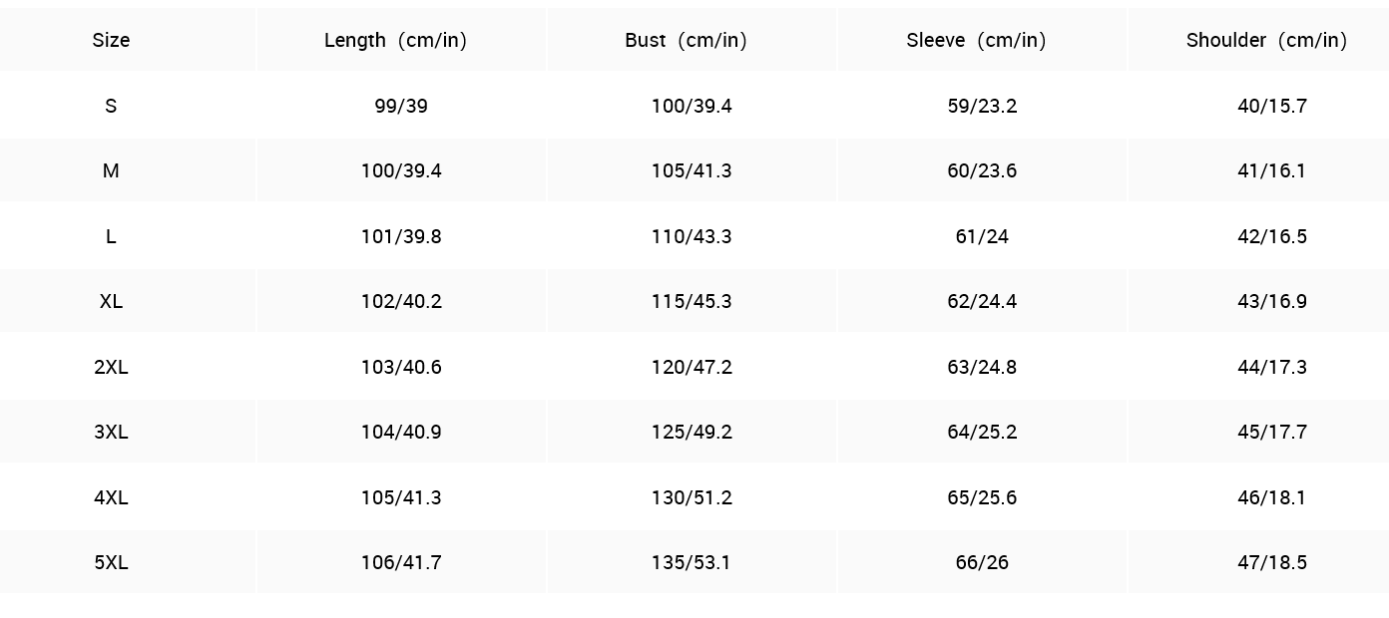Click the M size cell

111,170
